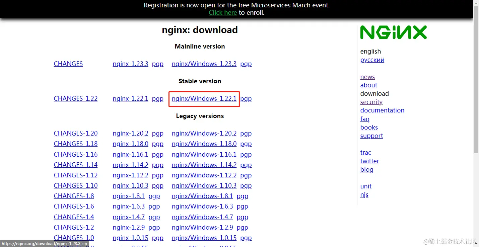The image size is (479, 247).
Task: Download nginx/Windows-1.20.2
Action: pos(204,134)
